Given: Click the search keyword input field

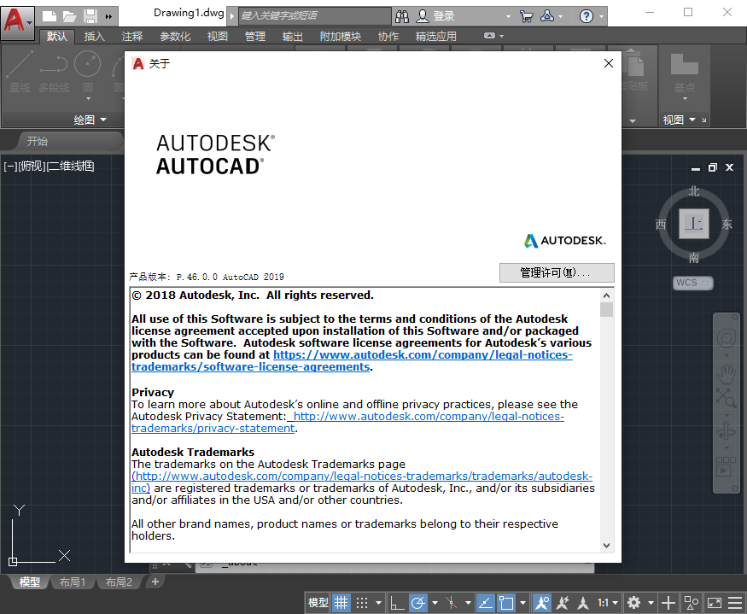Looking at the screenshot, I should click(313, 16).
